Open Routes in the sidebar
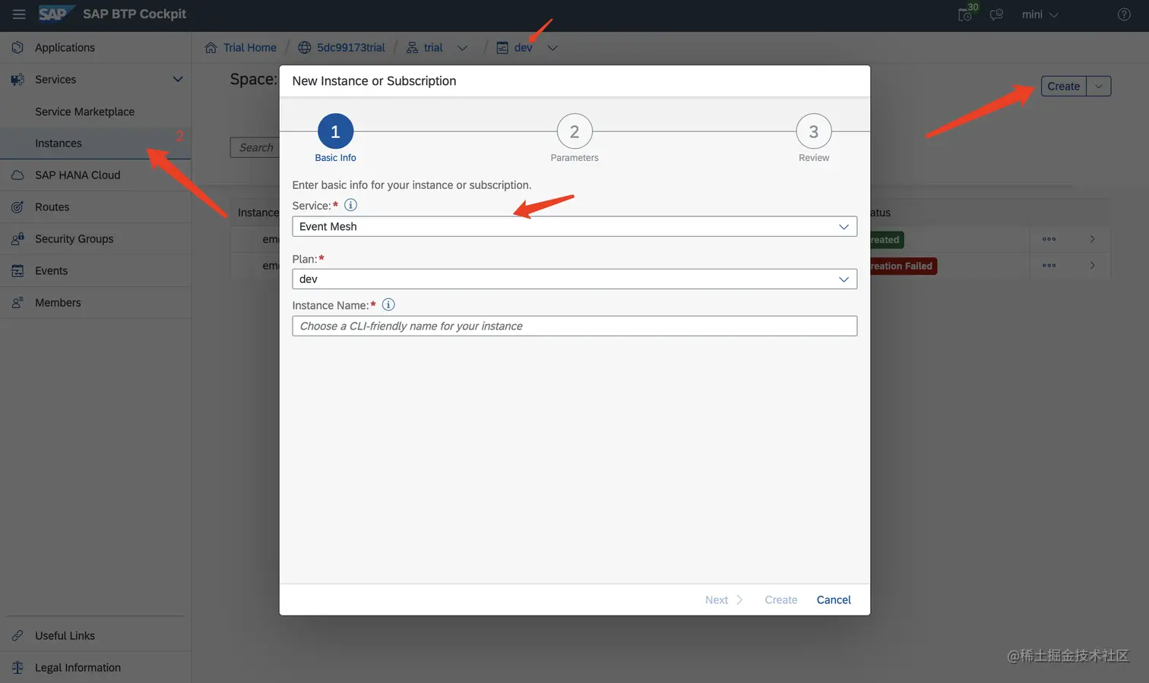The height and width of the screenshot is (683, 1149). 95,207
